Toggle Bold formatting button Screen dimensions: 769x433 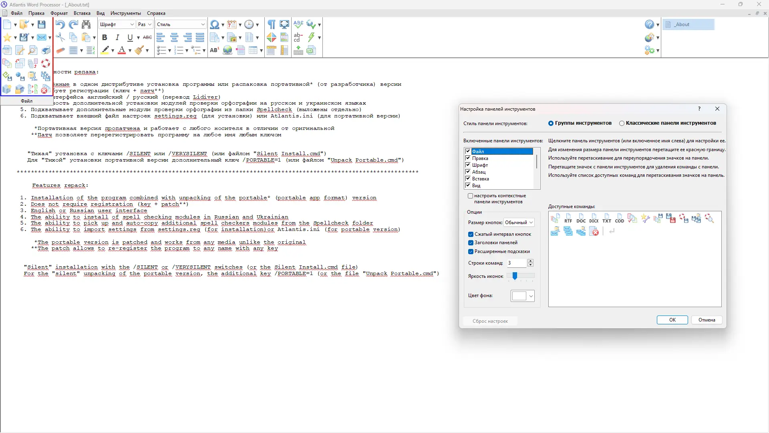105,37
